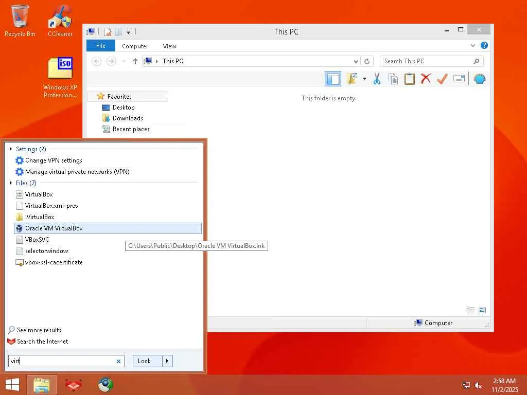Click the blue Help question mark icon
Screen dimensions: 527x395
[484, 45]
